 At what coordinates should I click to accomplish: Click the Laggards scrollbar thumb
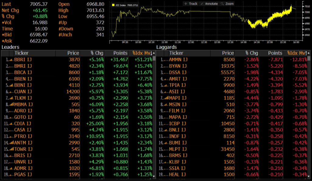pyautogui.click(x=309, y=59)
